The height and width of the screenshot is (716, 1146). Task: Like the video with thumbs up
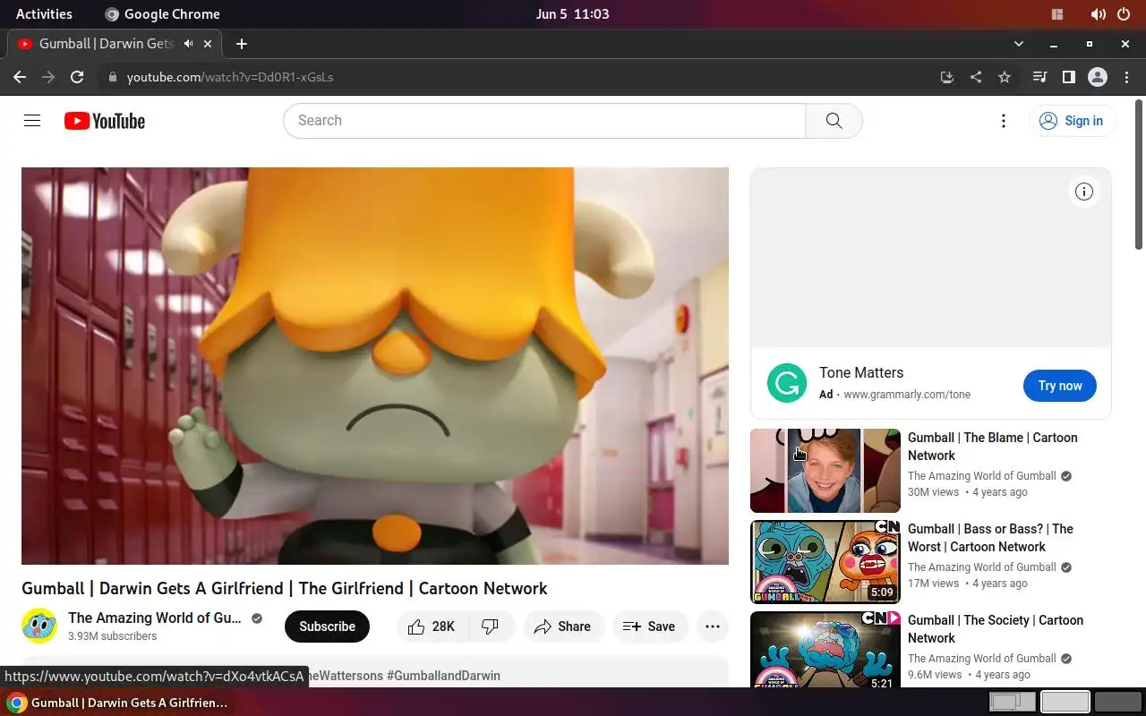(432, 626)
